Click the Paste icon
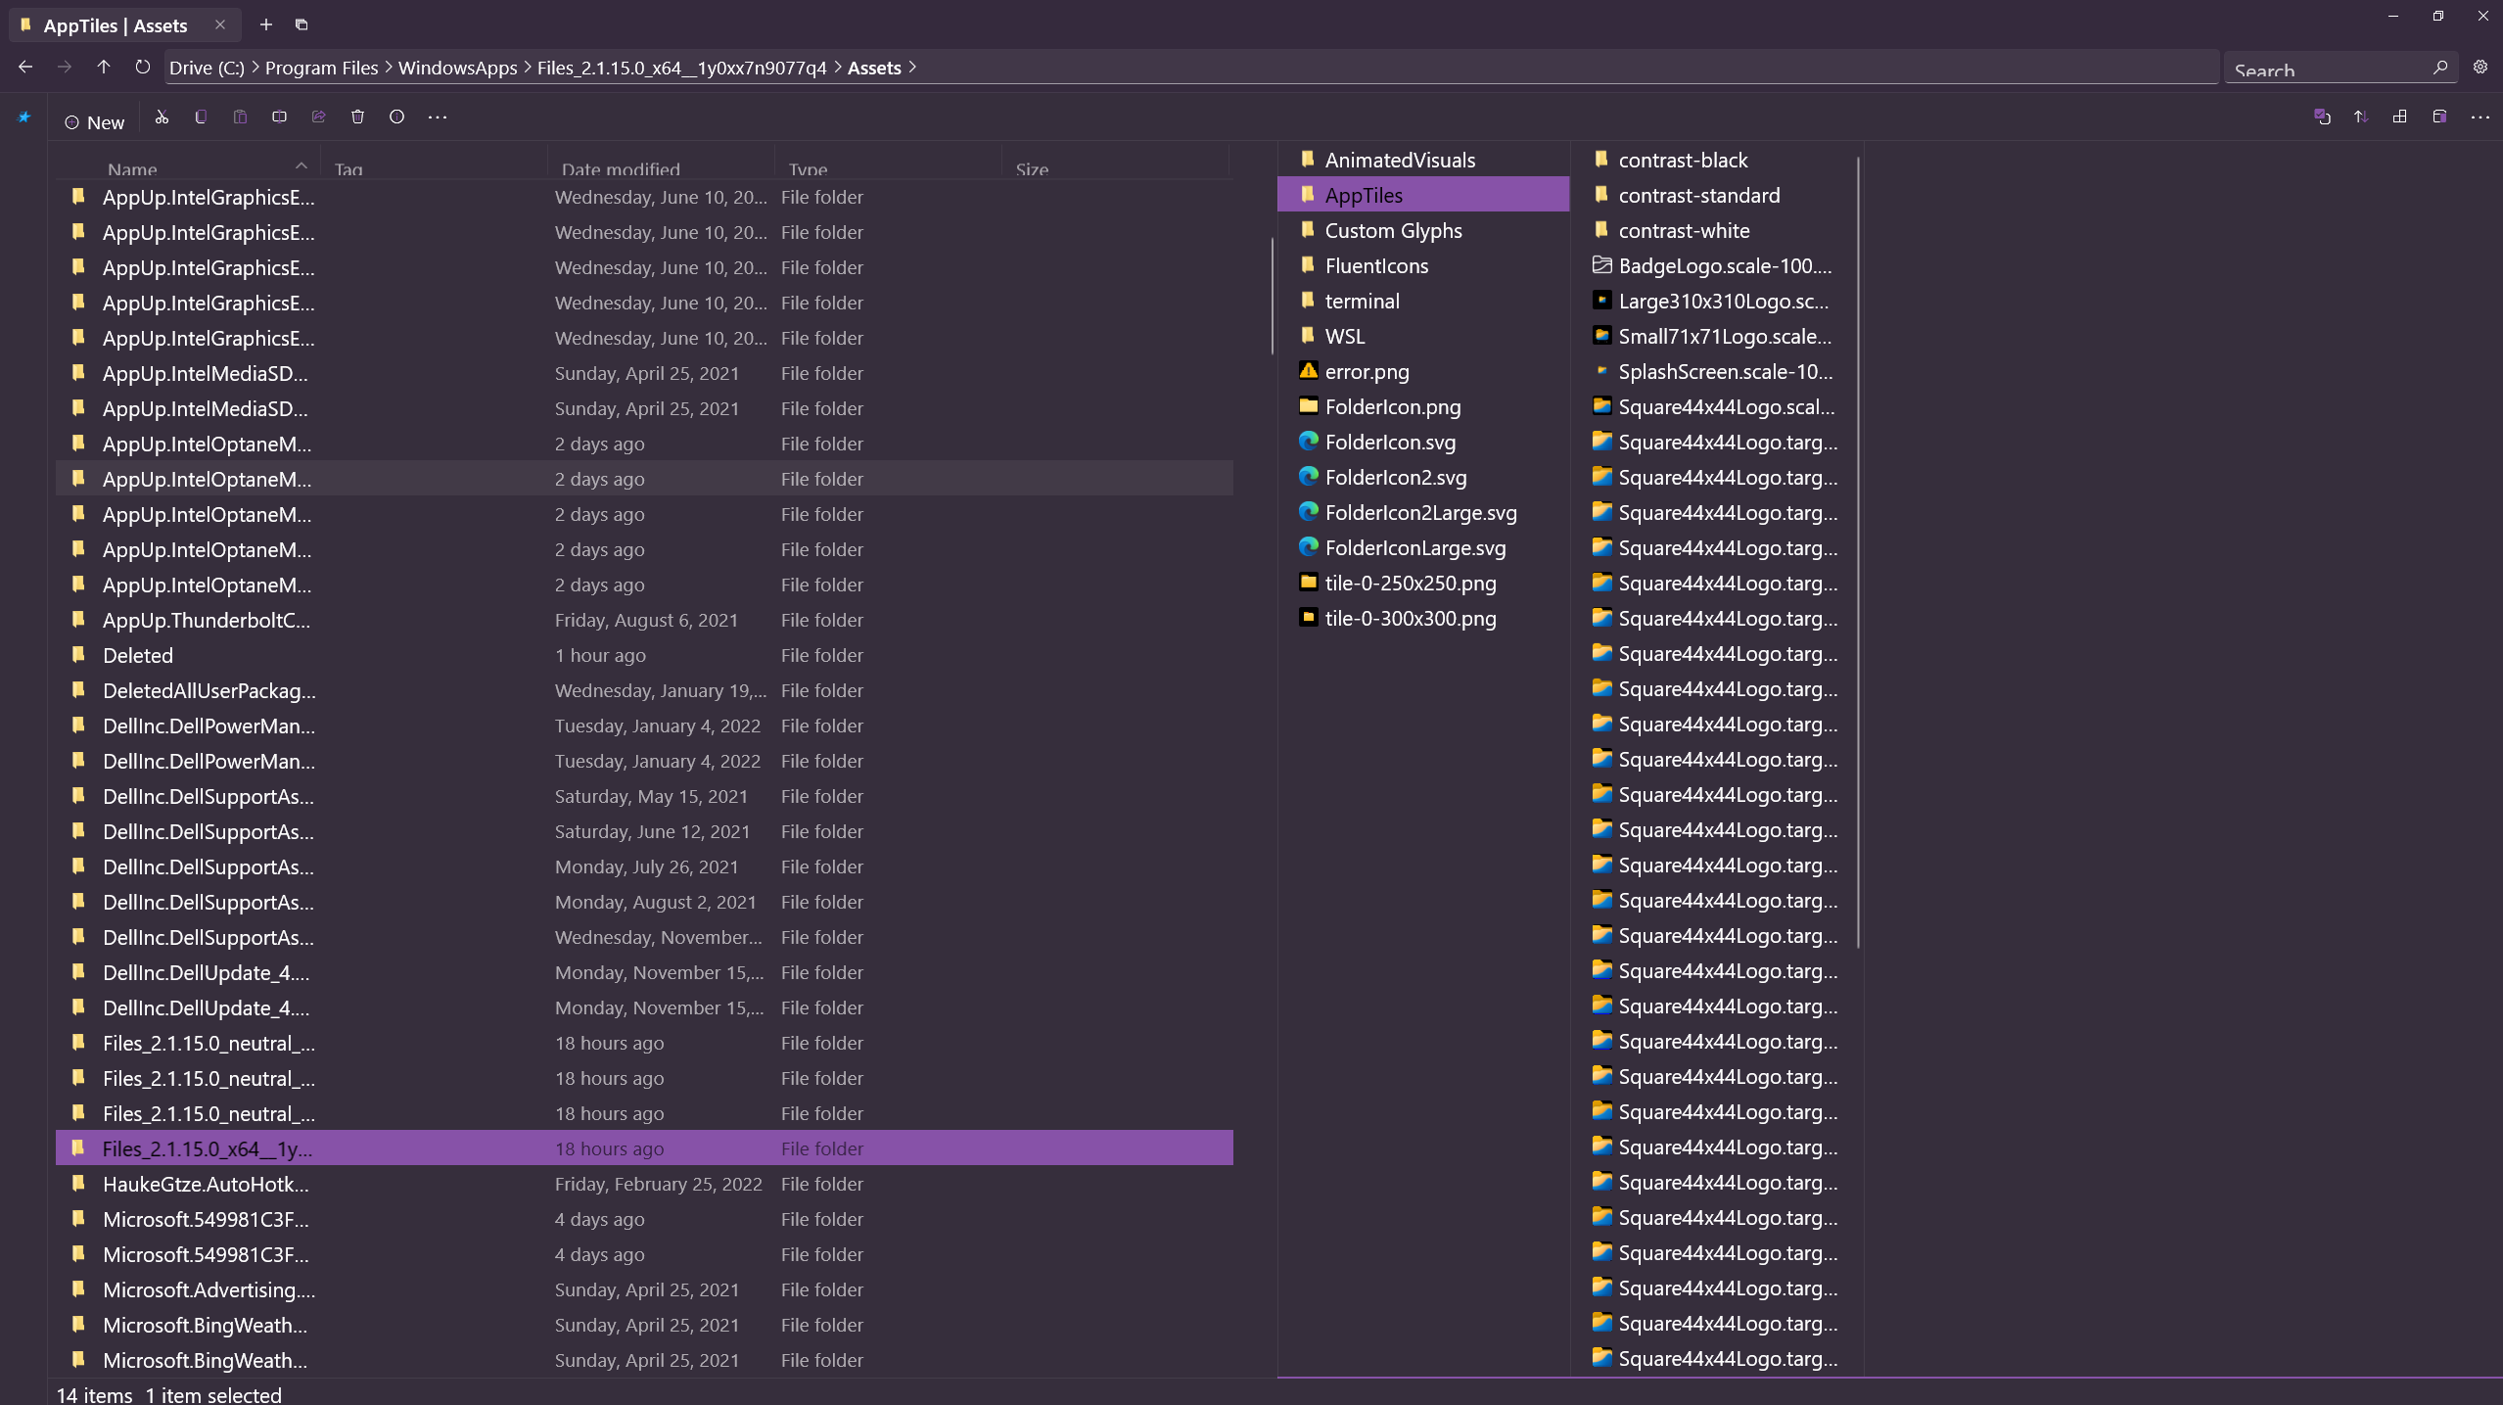The image size is (2503, 1405). point(240,117)
